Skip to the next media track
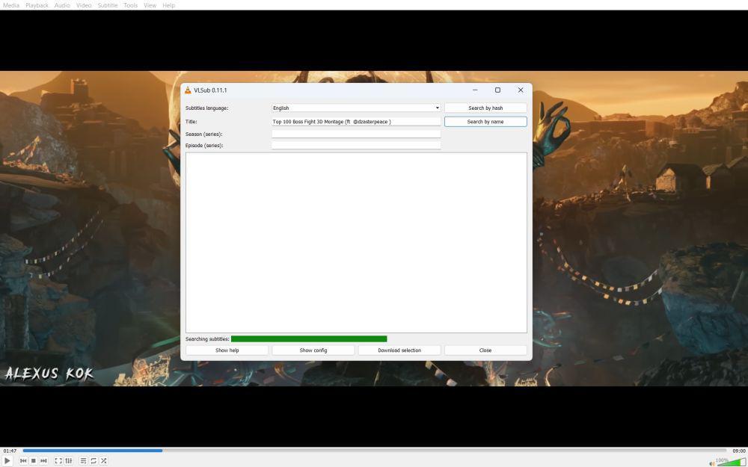Screen dimensions: 748x467 43,461
